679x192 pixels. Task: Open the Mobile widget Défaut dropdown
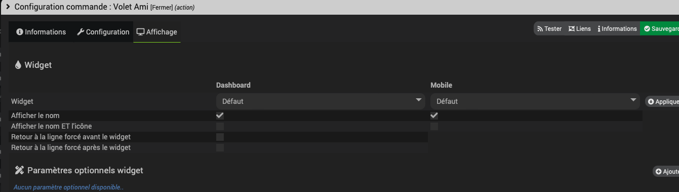point(536,101)
